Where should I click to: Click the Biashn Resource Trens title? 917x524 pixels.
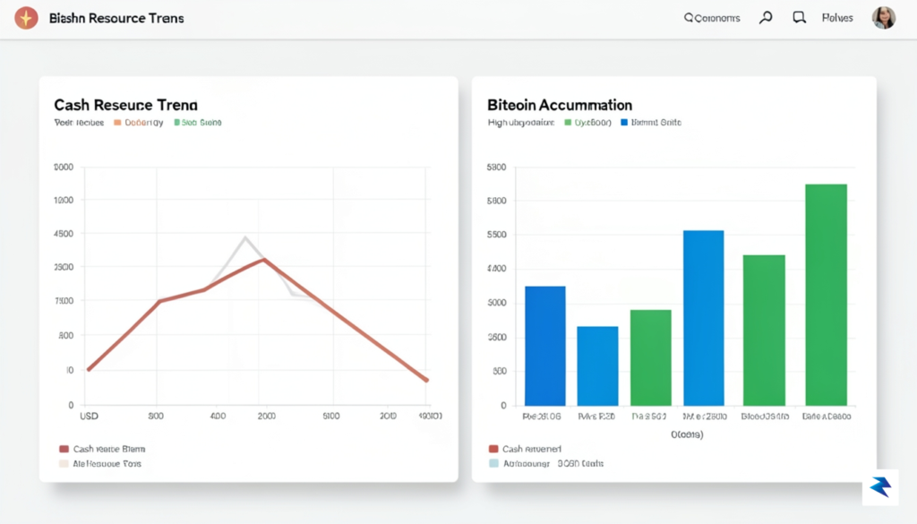116,18
